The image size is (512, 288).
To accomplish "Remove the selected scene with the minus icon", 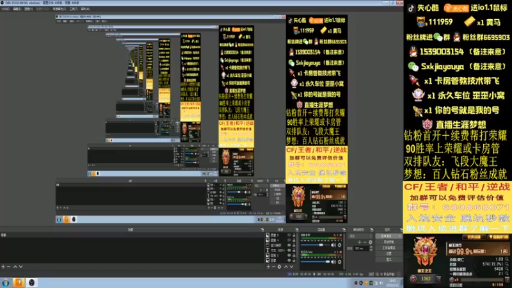I will click(x=8, y=267).
